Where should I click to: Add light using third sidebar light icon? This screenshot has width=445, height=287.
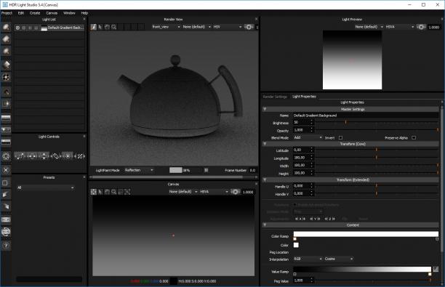point(6,52)
